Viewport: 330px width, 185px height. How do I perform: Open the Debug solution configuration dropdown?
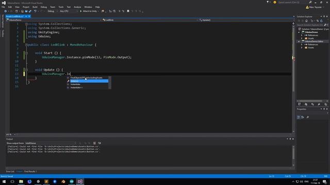pyautogui.click(x=52, y=11)
